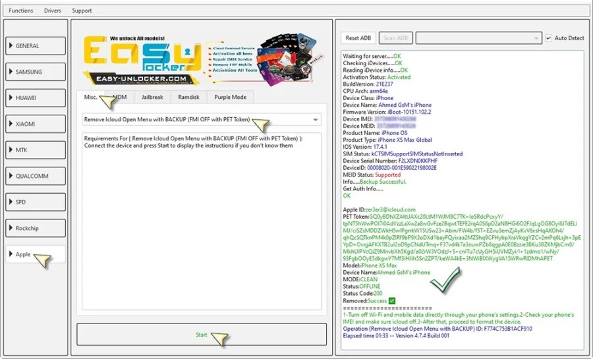The width and height of the screenshot is (593, 359).
Task: Click the Elapsed time 01:33 version line
Action: [396, 335]
